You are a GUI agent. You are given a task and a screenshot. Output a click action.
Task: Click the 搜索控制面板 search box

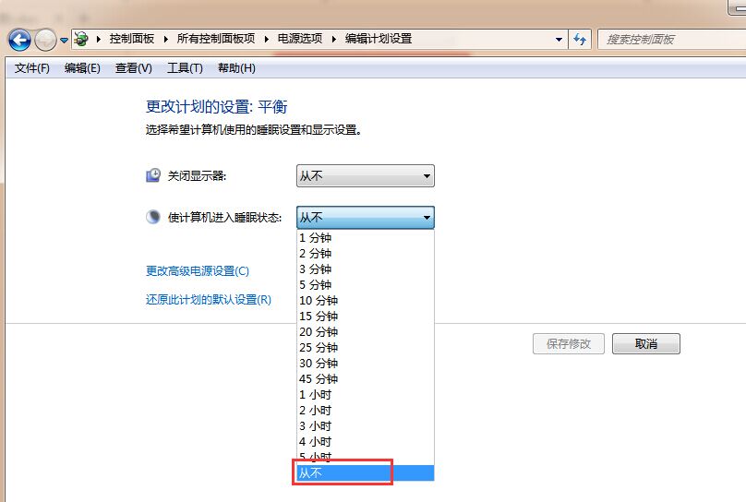[672, 39]
